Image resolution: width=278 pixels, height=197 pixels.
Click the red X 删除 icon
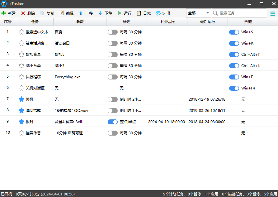23,13
